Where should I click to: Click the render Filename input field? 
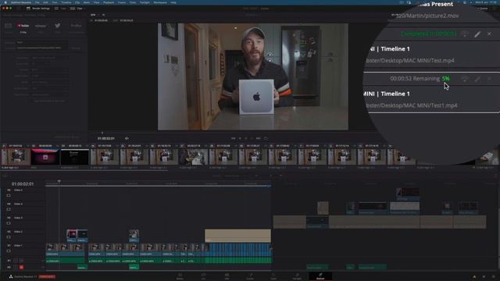click(41, 42)
